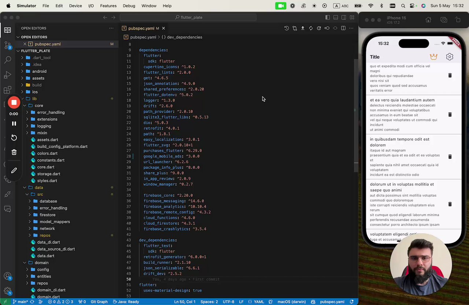Click dev_dependencies in the breadcrumb
This screenshot has height=305, width=469.
(184, 37)
